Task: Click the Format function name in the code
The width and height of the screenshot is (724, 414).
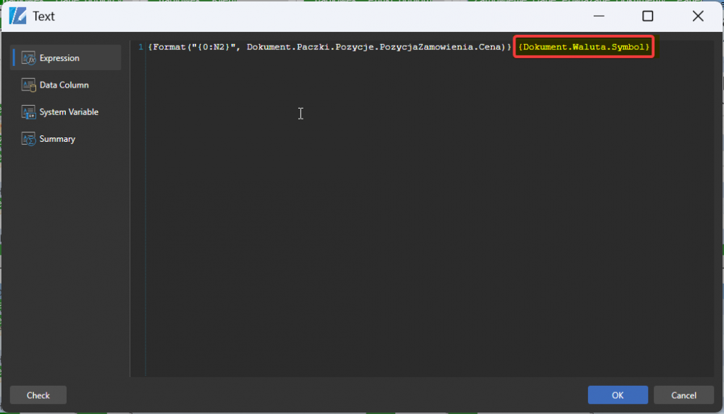Action: pyautogui.click(x=169, y=47)
